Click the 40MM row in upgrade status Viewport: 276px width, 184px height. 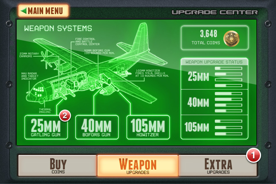pyautogui.click(x=214, y=102)
